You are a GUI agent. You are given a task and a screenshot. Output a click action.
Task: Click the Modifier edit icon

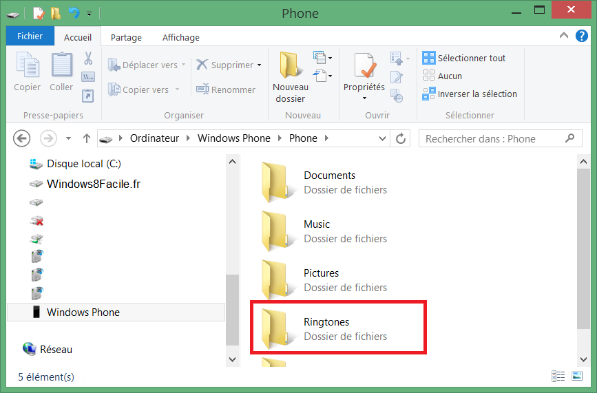(397, 77)
